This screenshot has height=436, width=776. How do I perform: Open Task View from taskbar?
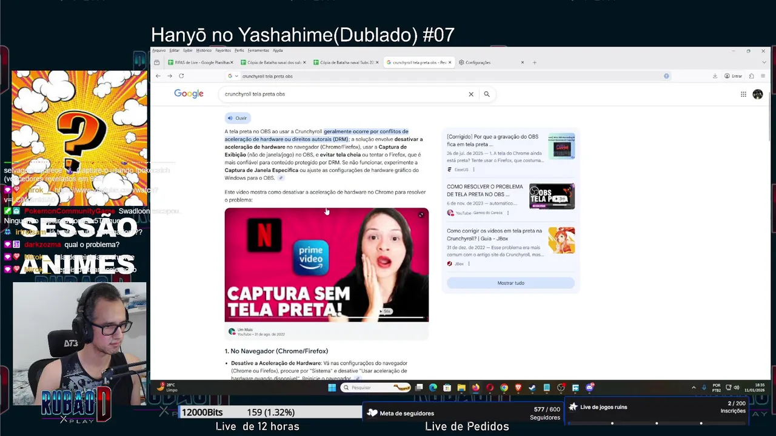click(419, 388)
